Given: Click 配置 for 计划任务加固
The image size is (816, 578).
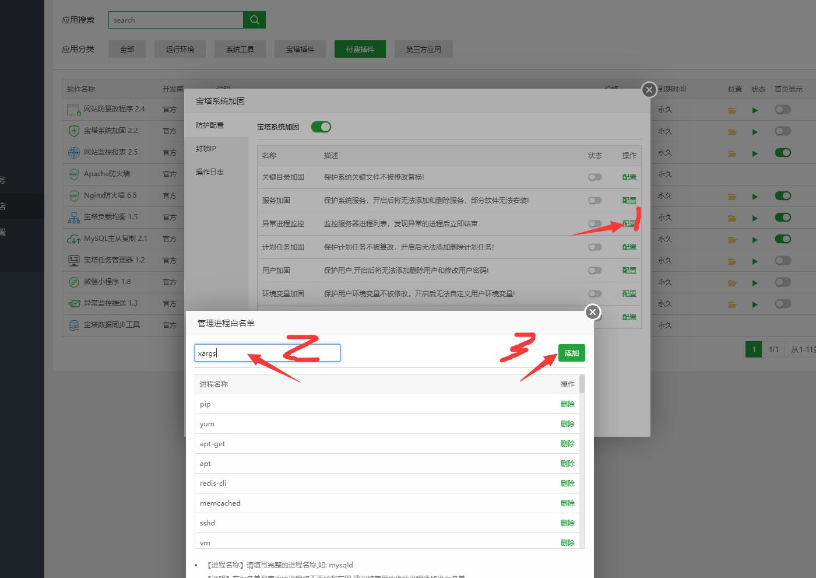Looking at the screenshot, I should (x=629, y=247).
